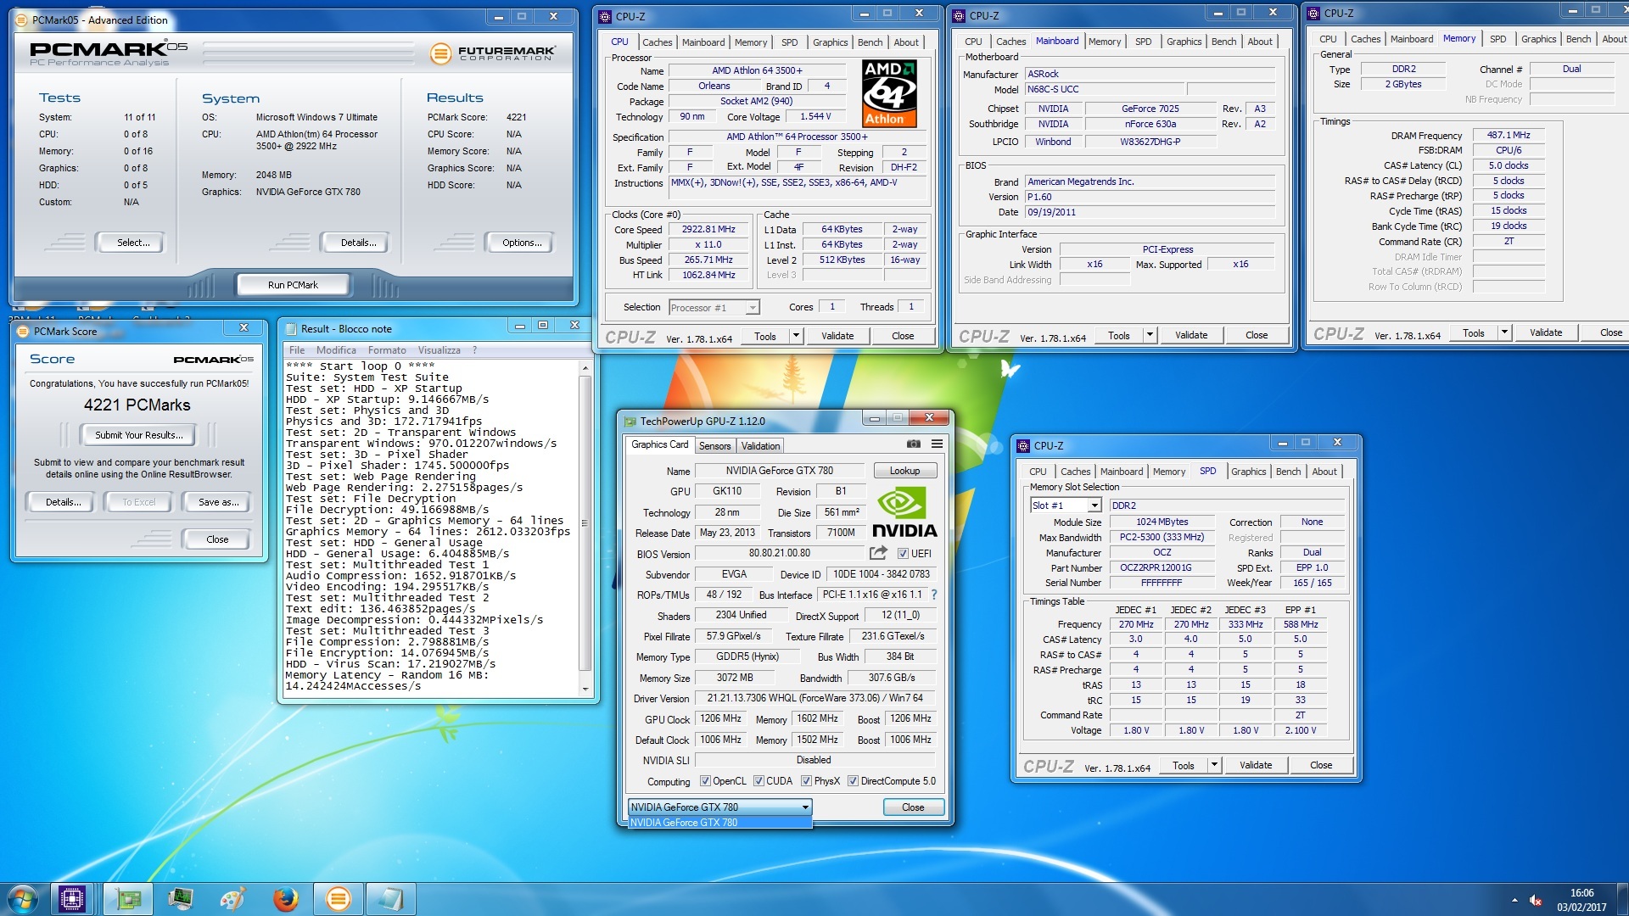
Task: Click Notepad scrollbar down arrow
Action: click(x=585, y=690)
